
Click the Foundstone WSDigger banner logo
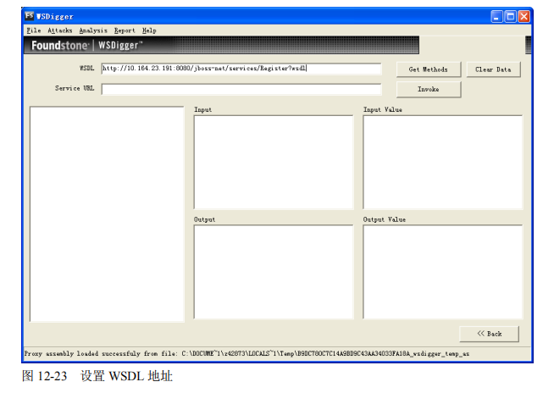[87, 45]
